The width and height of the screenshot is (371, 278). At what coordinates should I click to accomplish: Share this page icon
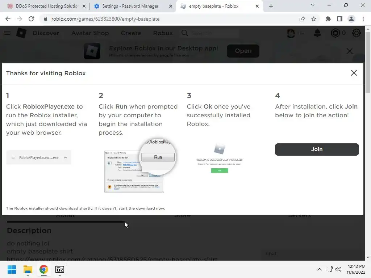click(302, 19)
